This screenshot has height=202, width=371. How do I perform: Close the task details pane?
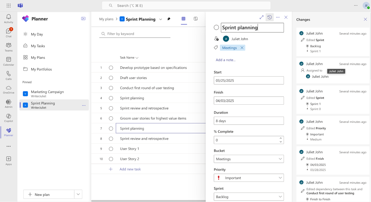286,17
